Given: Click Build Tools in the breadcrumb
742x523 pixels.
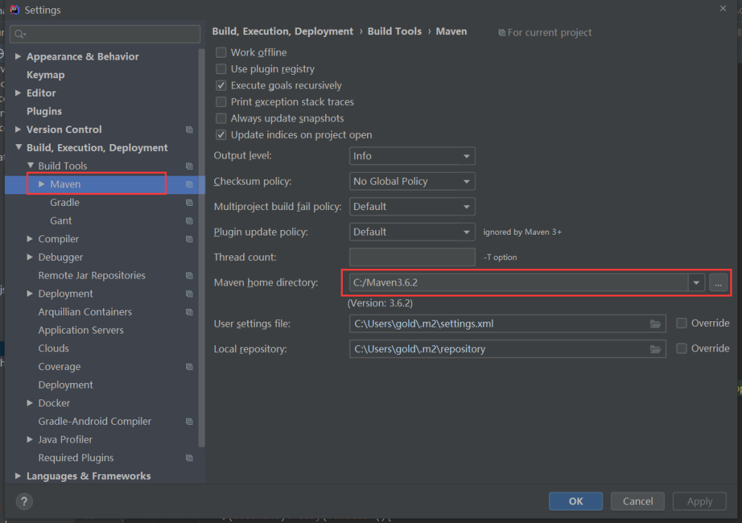Looking at the screenshot, I should (394, 31).
